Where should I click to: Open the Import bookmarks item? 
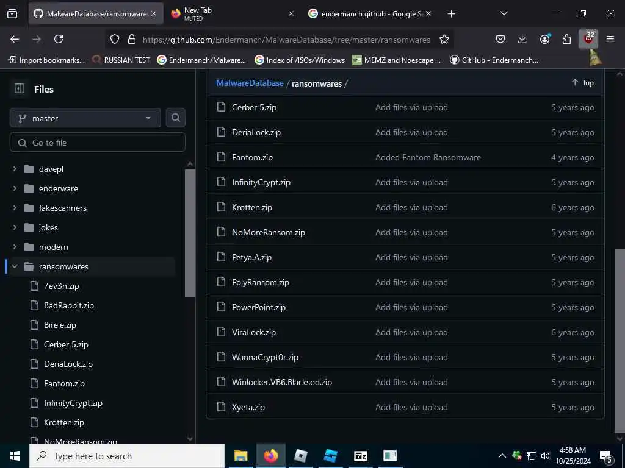click(x=46, y=60)
